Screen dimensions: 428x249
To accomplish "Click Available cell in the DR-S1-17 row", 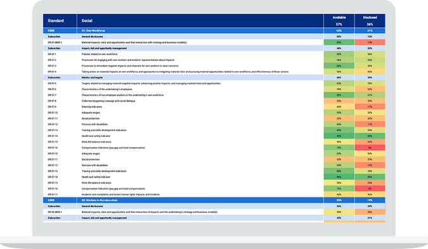I will coord(339,195).
